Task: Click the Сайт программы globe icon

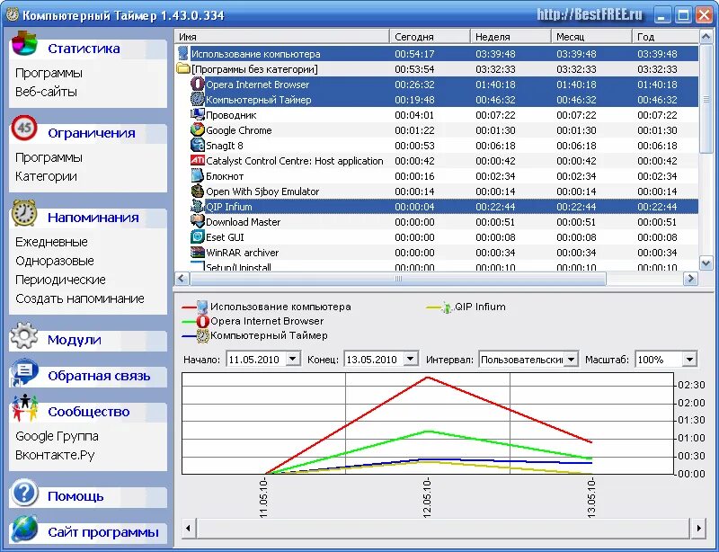Action: 24,528
